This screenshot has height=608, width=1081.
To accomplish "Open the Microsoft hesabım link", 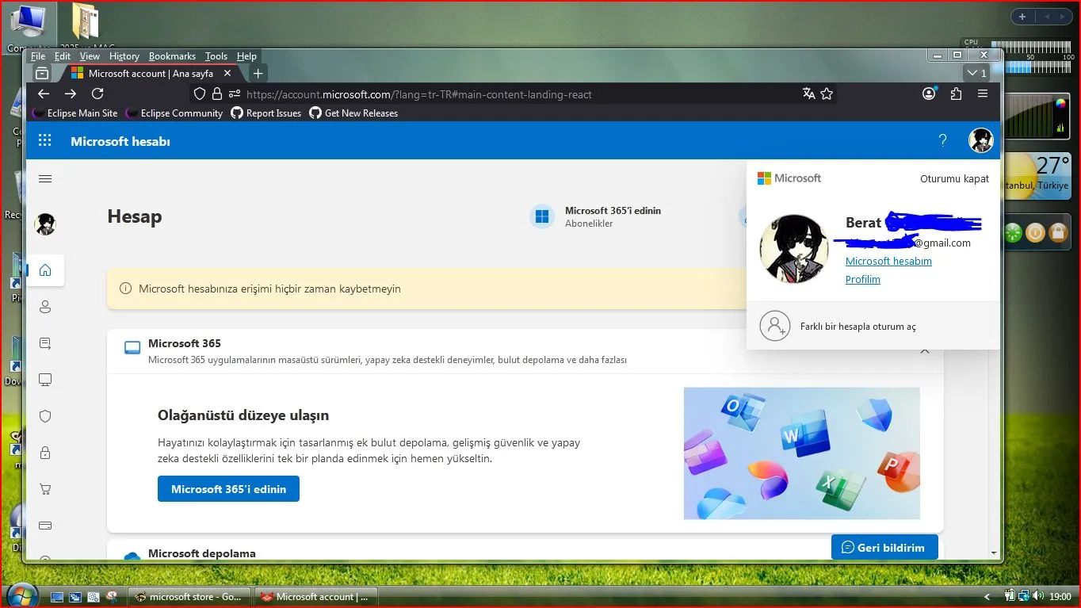I will [888, 262].
